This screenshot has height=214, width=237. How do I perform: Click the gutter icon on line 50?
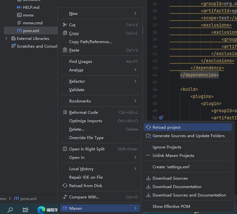161,117
